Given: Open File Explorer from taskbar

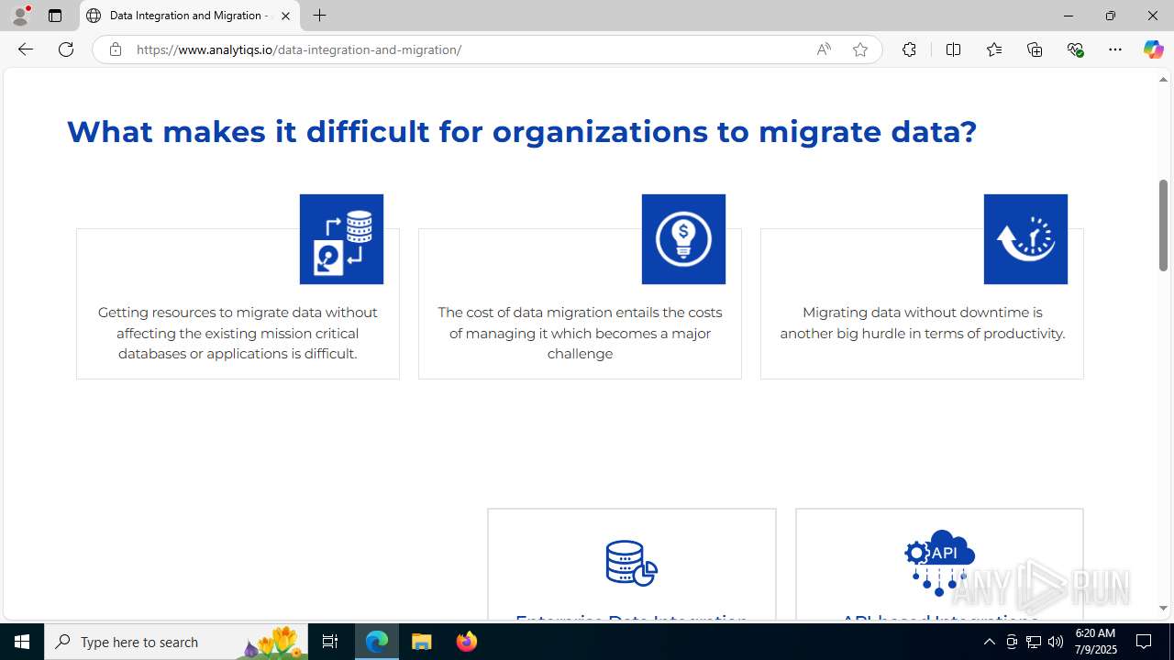Looking at the screenshot, I should tap(422, 642).
